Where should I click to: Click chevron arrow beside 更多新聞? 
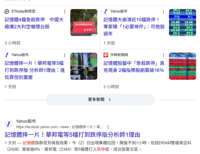[110, 100]
